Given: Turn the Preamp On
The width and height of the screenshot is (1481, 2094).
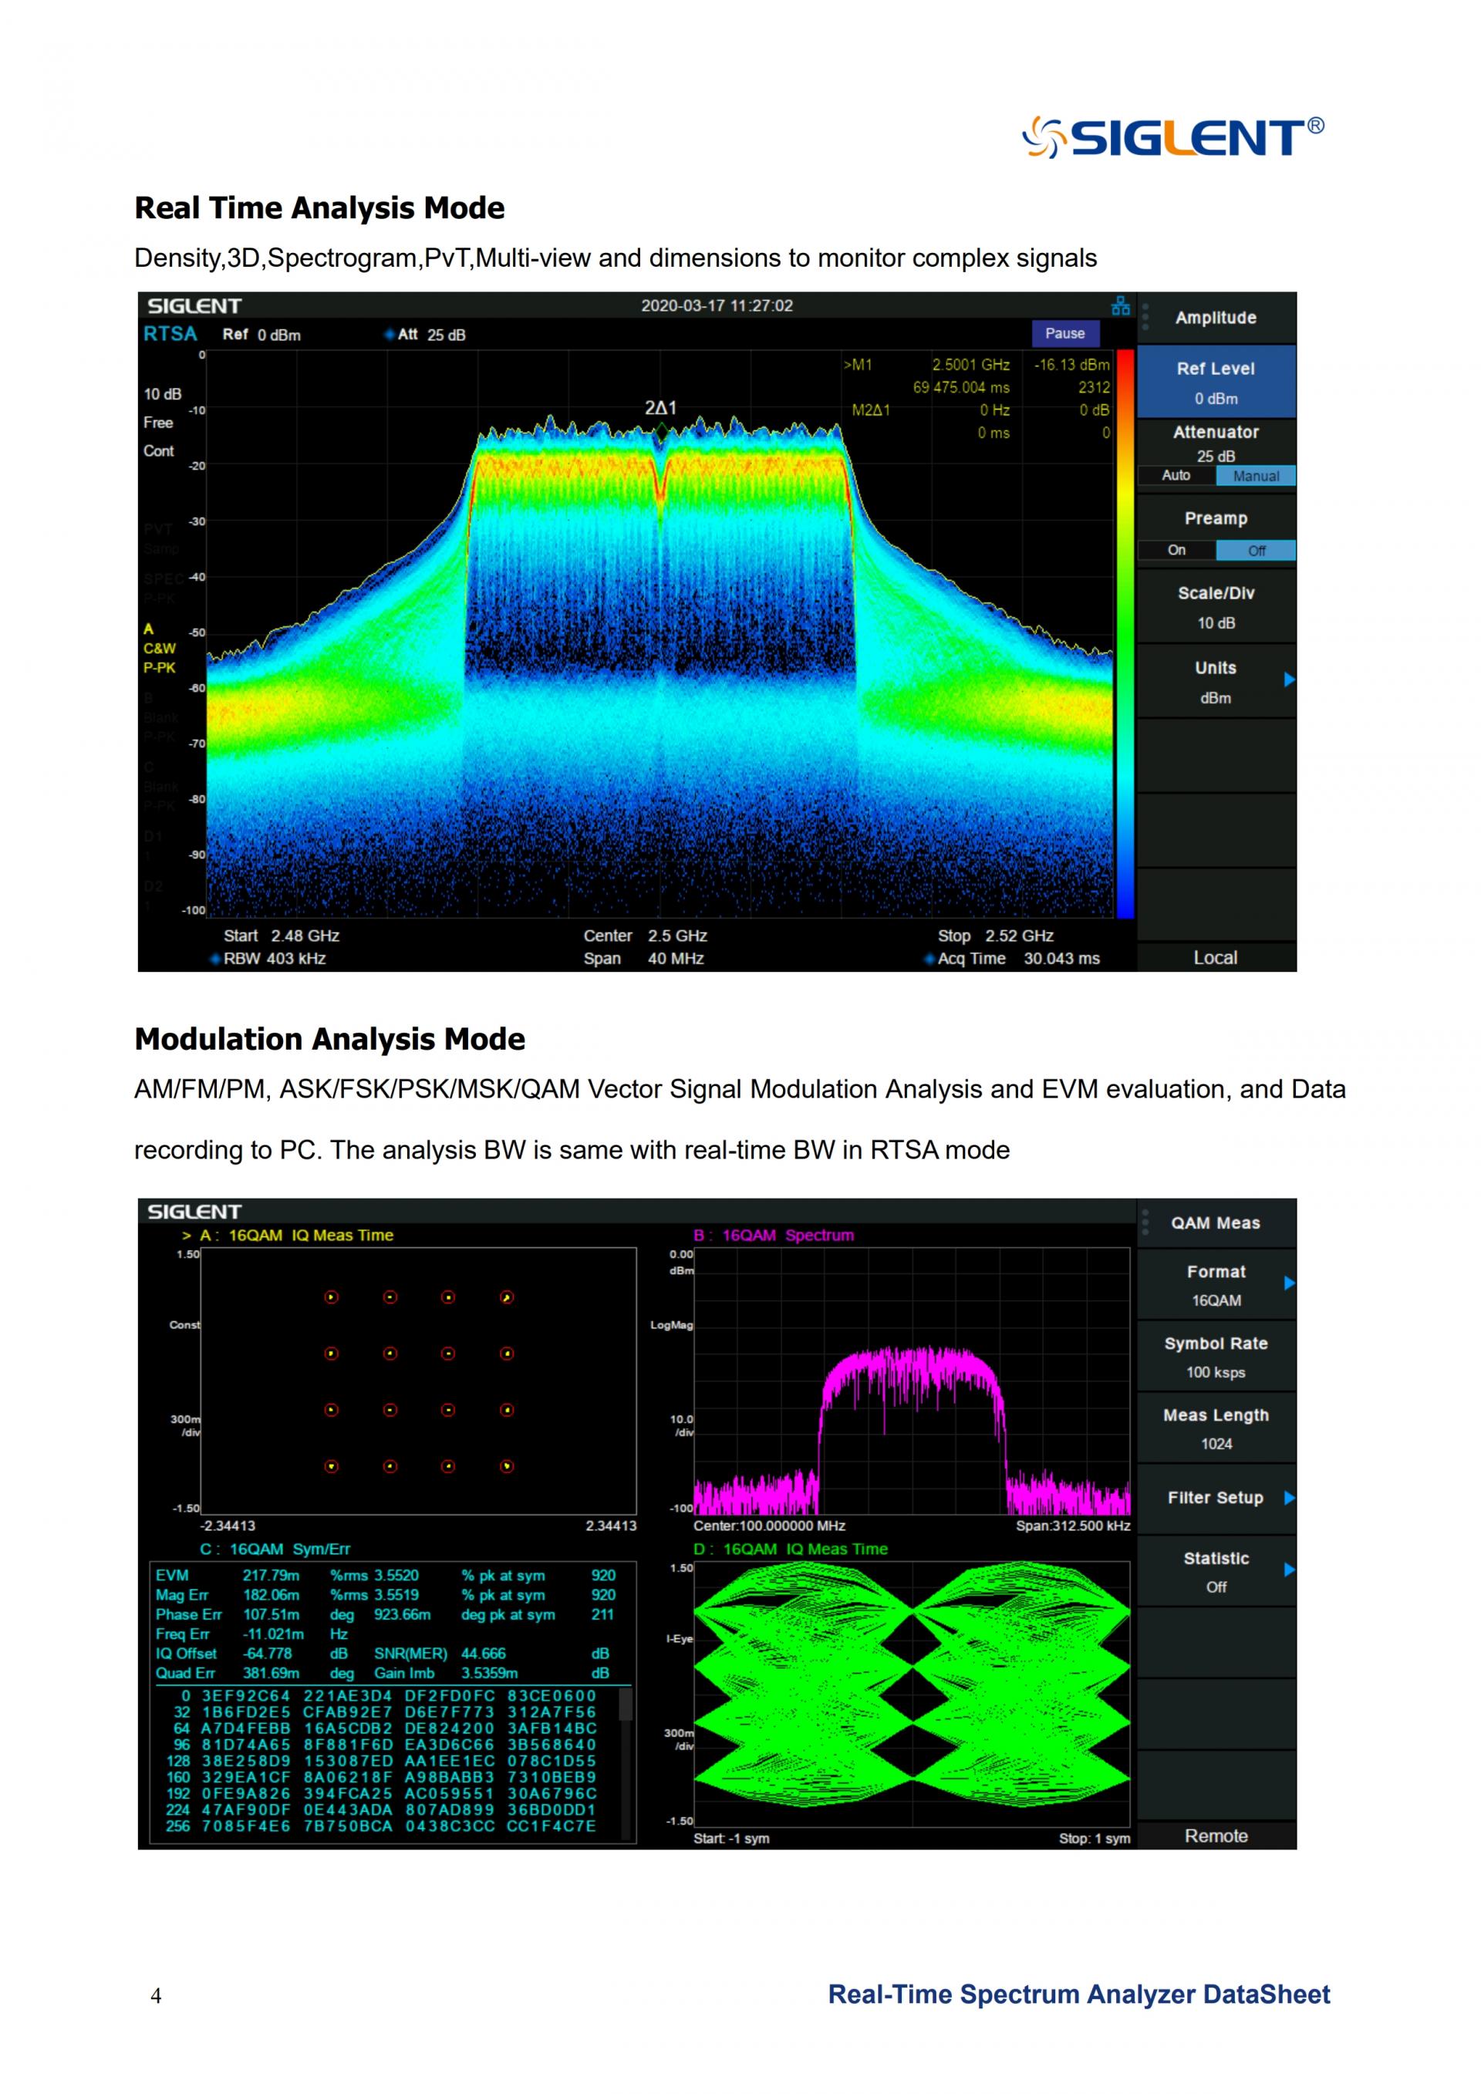Looking at the screenshot, I should tap(1176, 551).
